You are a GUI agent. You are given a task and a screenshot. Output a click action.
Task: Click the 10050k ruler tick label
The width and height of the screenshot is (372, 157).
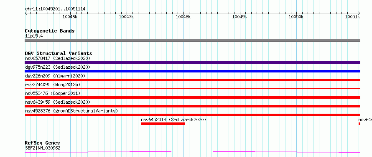[x=296, y=17]
